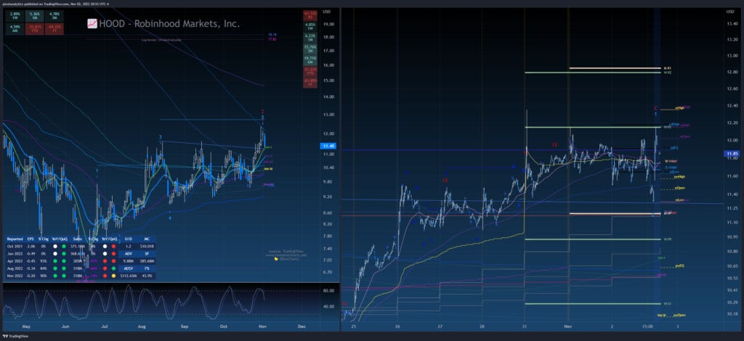Click 26 on the intraday chart time axis
Image resolution: width=744 pixels, height=341 pixels.
397,326
